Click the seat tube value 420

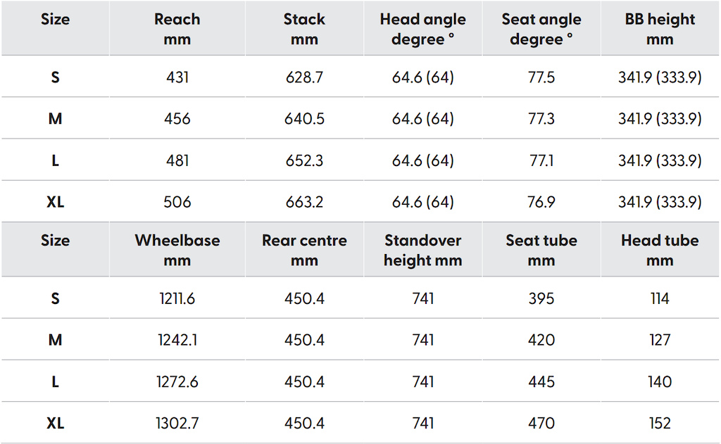tap(541, 340)
